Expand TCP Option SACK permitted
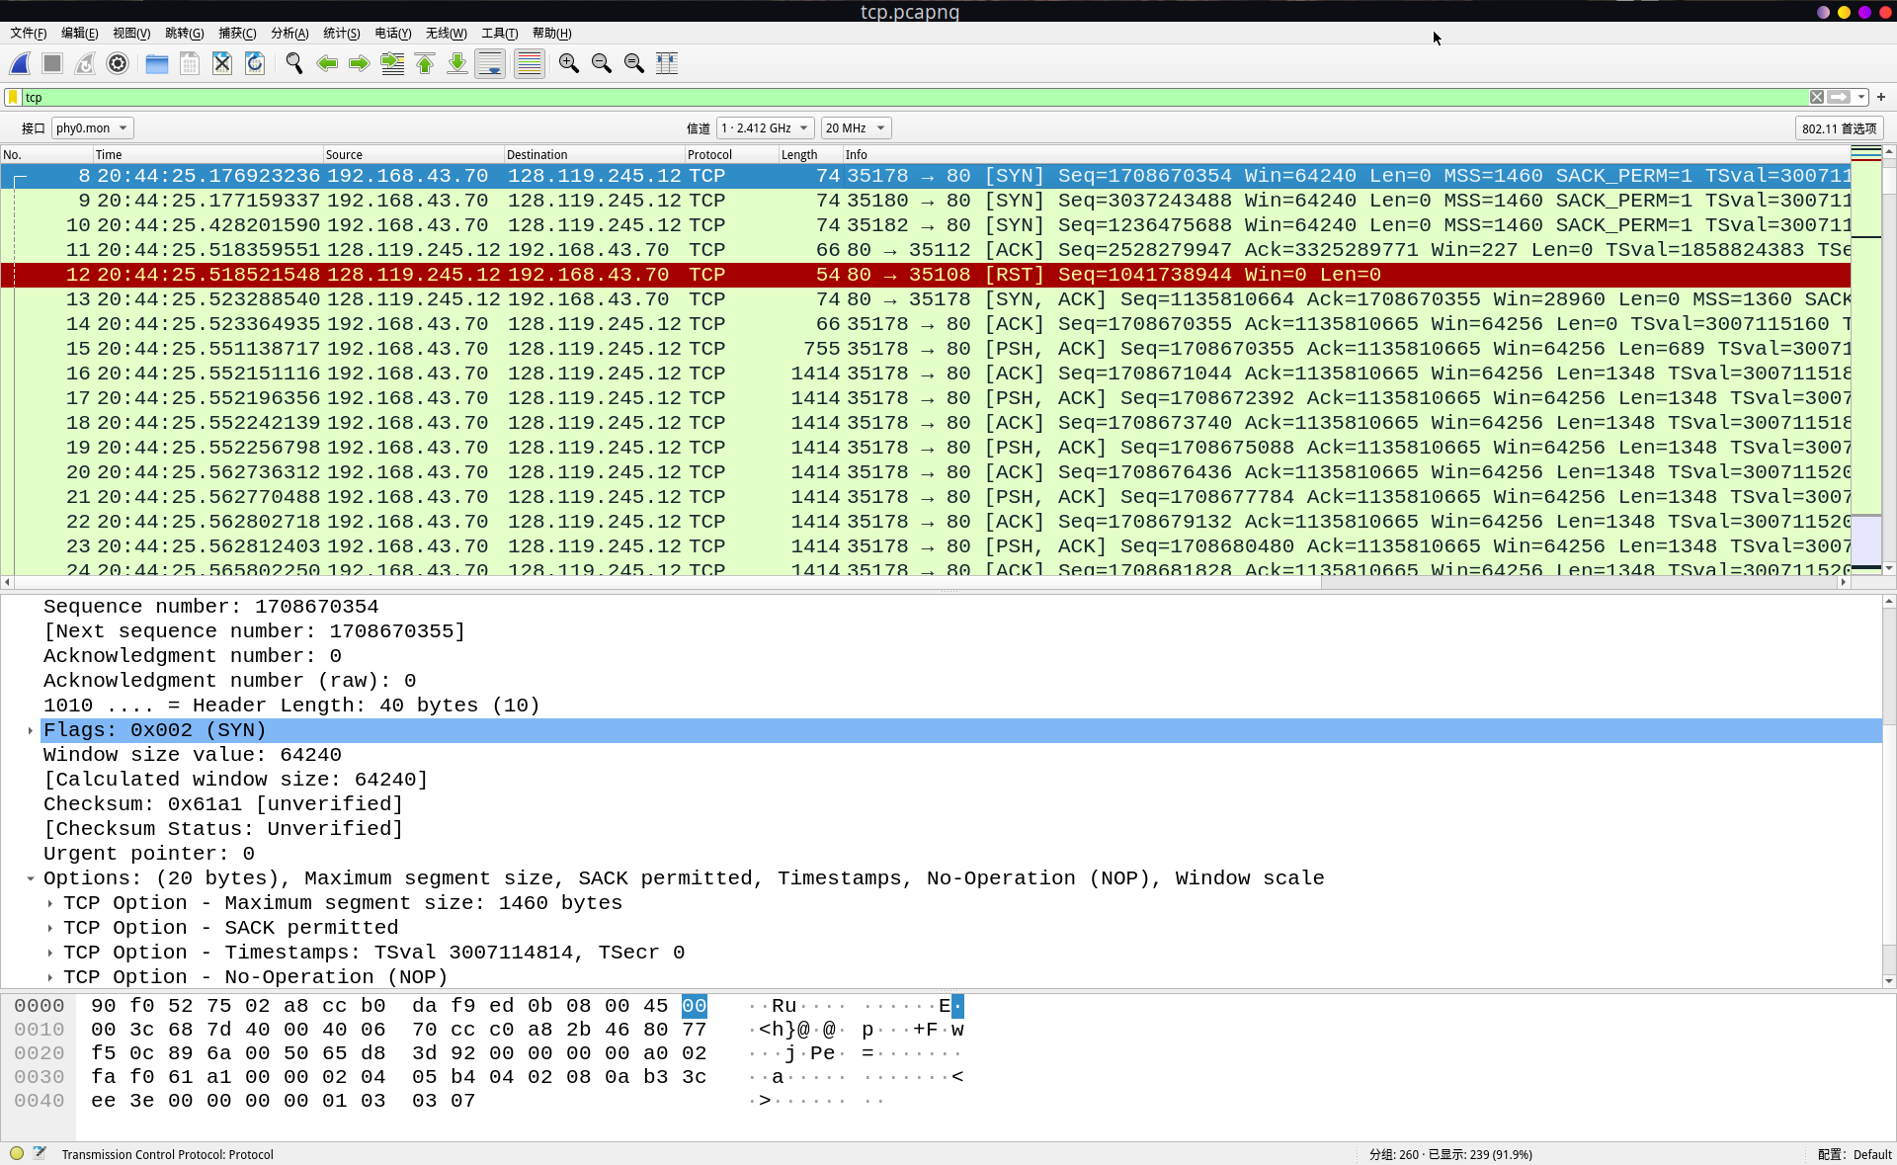1897x1165 pixels. [50, 928]
